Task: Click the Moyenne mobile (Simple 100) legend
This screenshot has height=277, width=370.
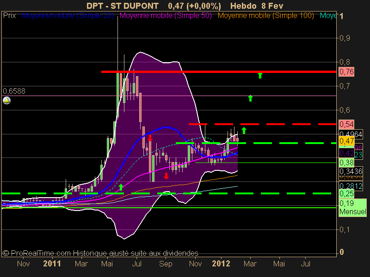Action: [x=265, y=16]
